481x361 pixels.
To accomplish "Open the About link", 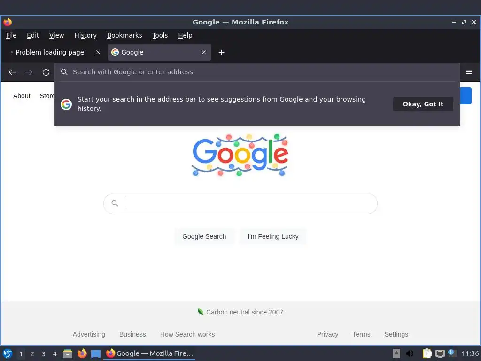I will coord(22,96).
